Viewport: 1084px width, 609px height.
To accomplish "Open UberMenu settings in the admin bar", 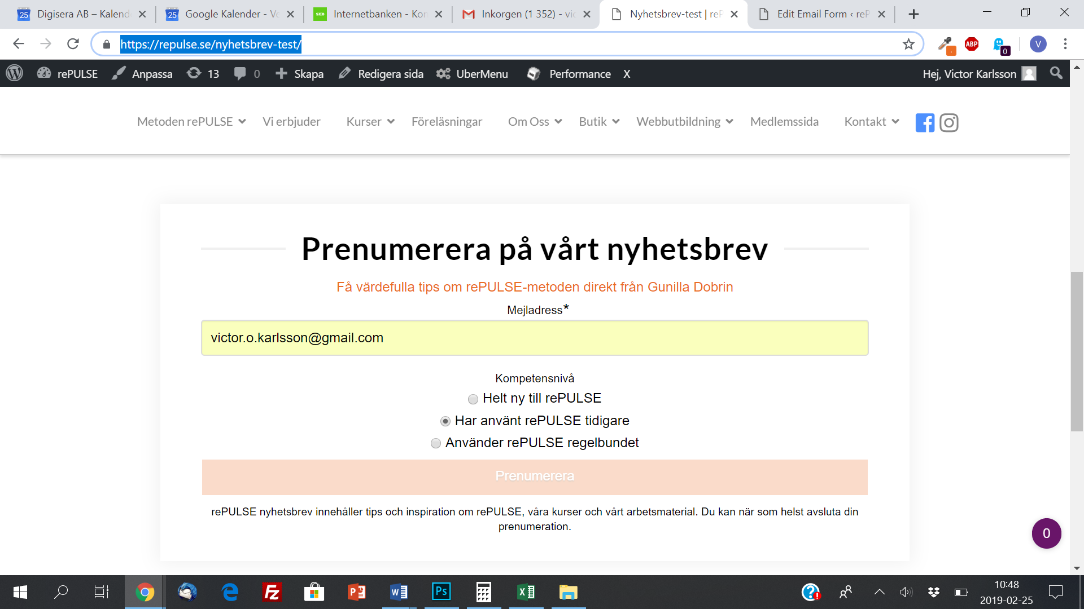I will point(472,74).
